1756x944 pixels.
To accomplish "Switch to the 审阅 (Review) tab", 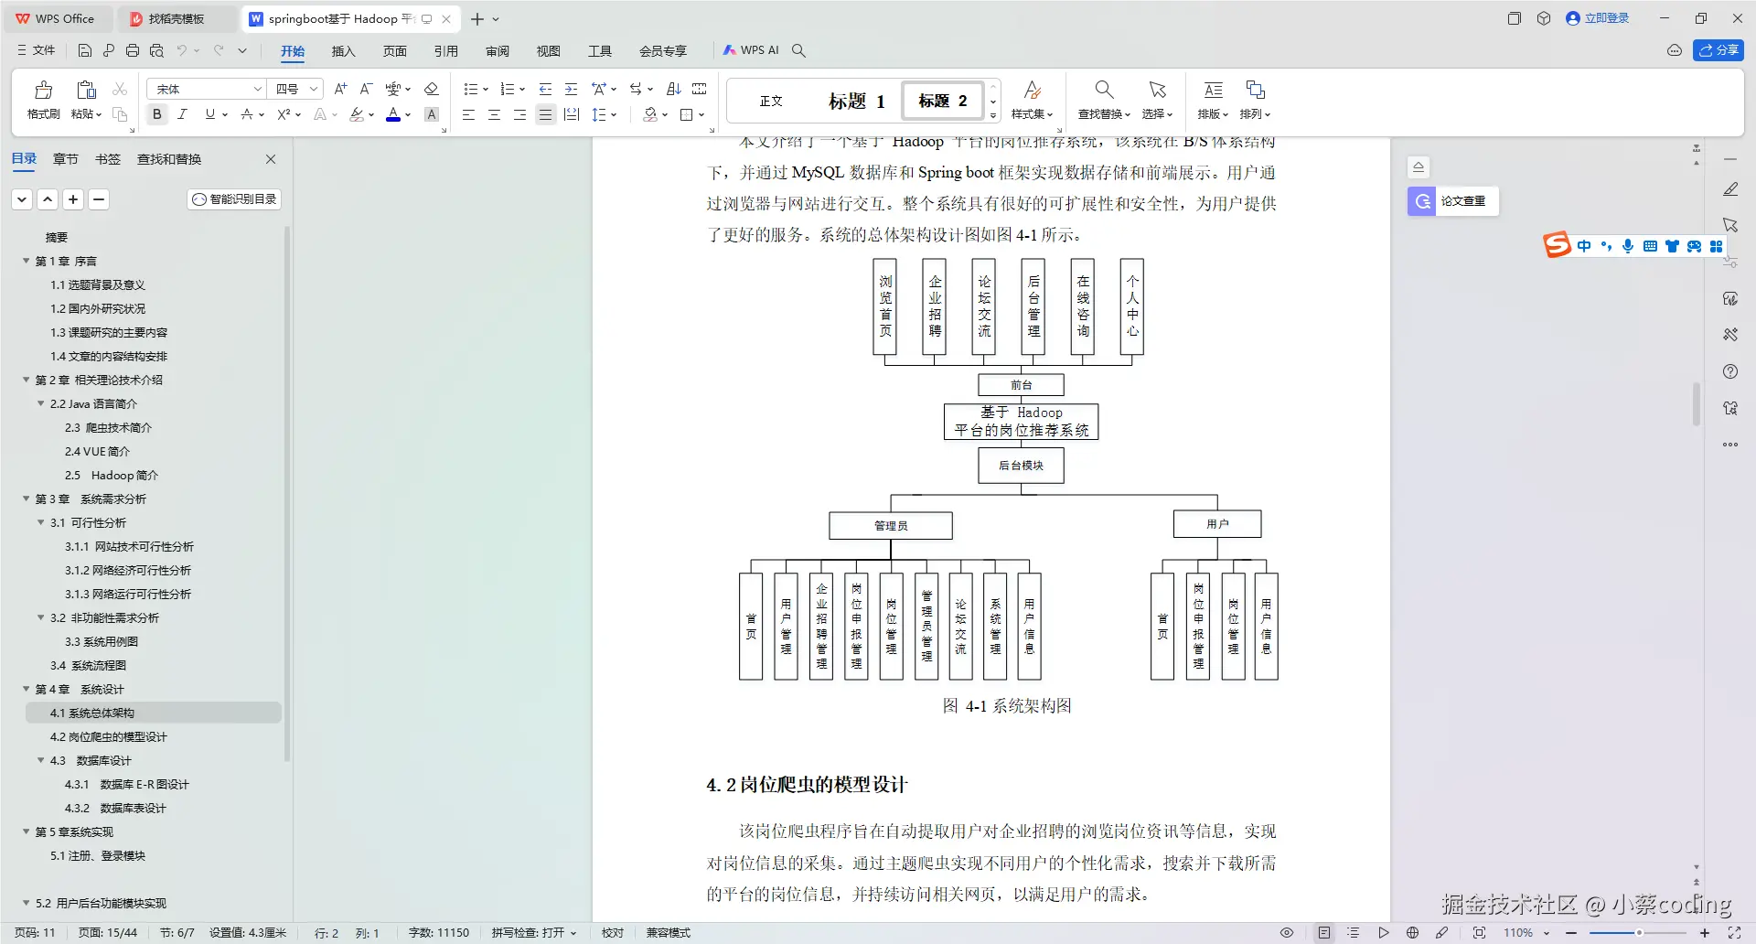I will coord(497,51).
